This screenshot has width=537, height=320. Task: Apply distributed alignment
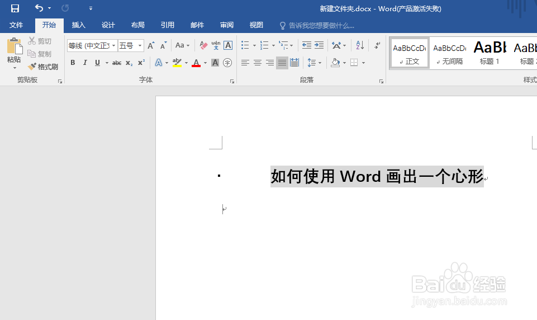(294, 63)
